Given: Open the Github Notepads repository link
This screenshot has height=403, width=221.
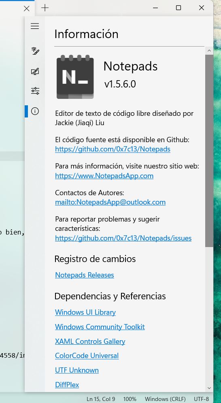Looking at the screenshot, I should [x=113, y=149].
